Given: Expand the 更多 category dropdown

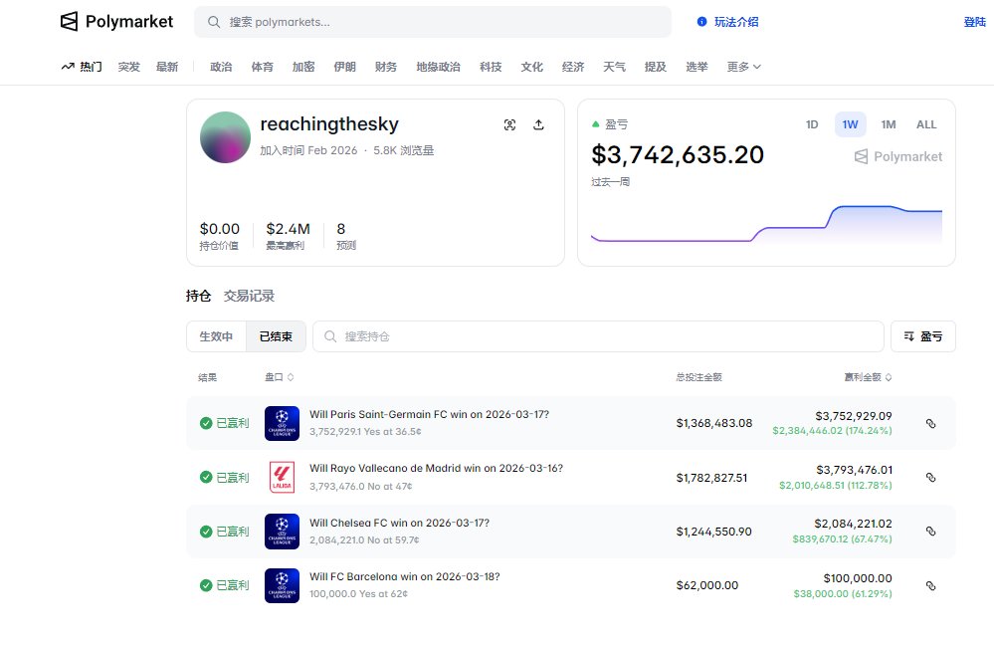Looking at the screenshot, I should coord(743,67).
